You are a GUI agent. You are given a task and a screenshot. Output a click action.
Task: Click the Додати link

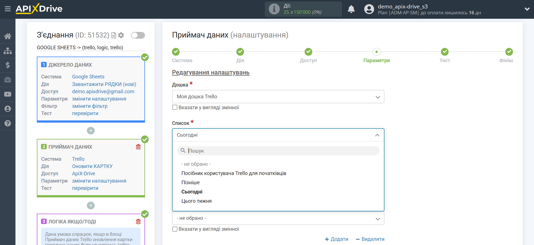coord(336,239)
